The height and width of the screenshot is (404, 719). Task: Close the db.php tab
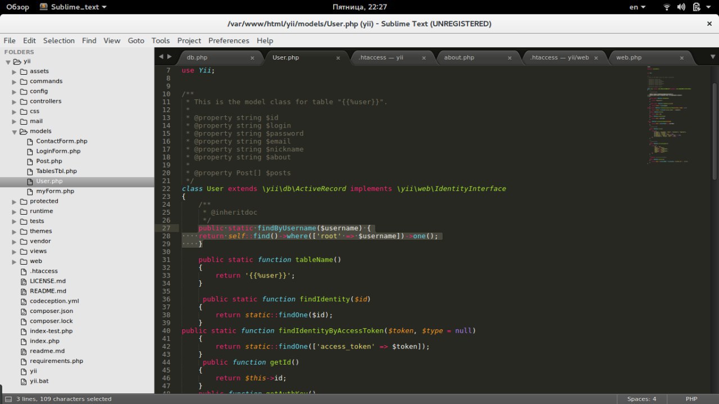252,58
